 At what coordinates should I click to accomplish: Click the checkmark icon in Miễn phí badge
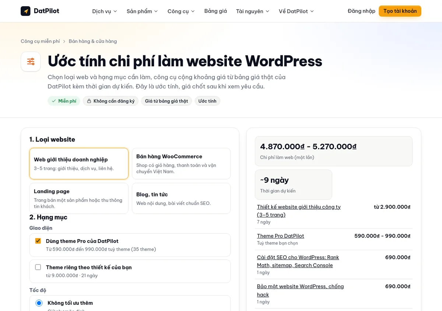(54, 101)
